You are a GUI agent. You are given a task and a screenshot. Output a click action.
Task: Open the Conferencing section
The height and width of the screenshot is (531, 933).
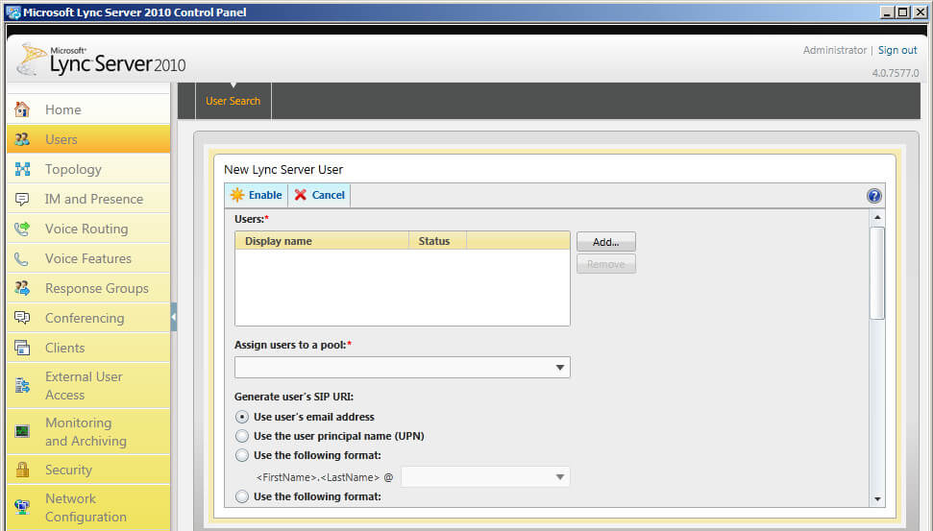88,318
